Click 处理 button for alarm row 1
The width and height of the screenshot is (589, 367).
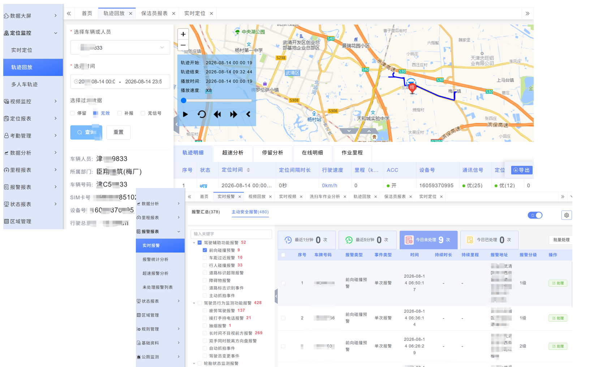pos(558,283)
